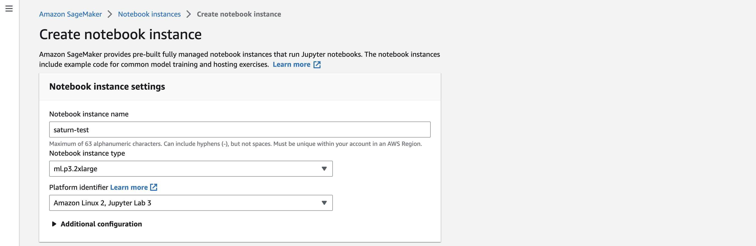
Task: Click the 'Notebook instance name' label
Action: point(89,114)
